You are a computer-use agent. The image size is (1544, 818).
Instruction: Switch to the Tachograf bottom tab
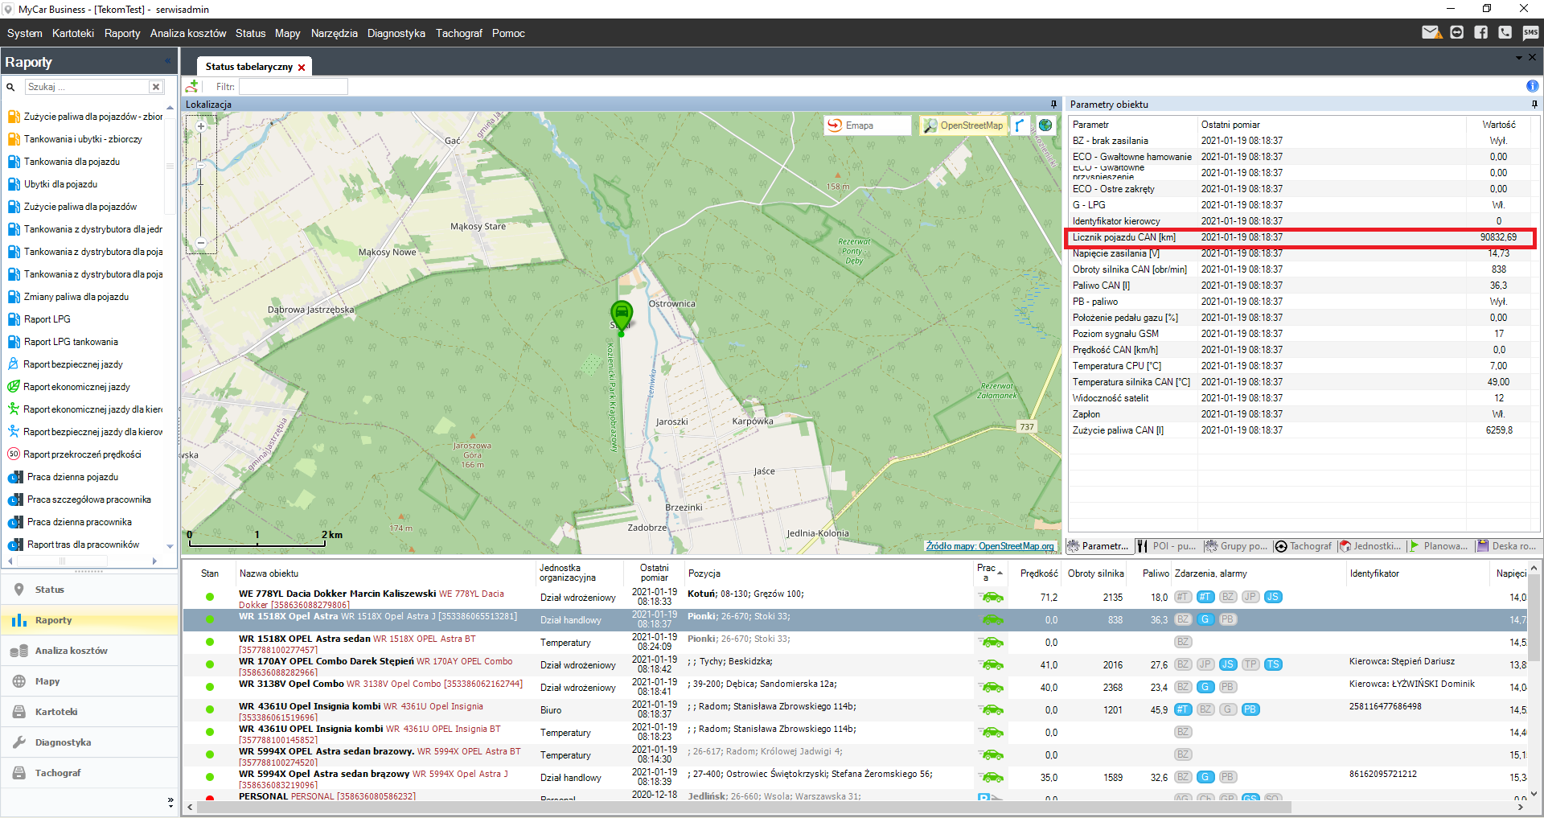1304,546
